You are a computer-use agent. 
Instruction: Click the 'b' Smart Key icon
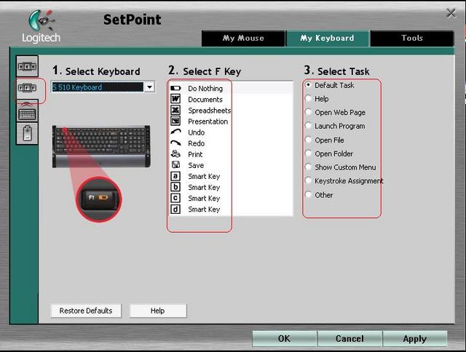pos(175,187)
